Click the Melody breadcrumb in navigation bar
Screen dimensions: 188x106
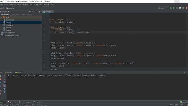pos(2,8)
